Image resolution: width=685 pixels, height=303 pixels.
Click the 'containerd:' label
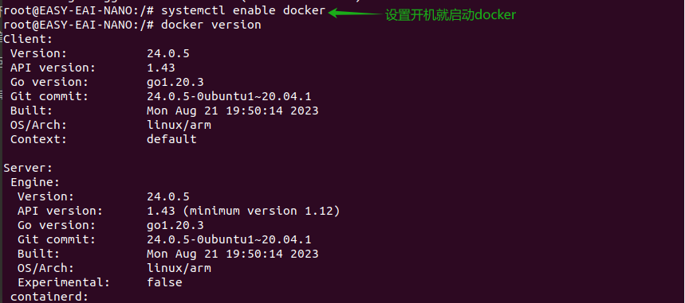point(49,297)
